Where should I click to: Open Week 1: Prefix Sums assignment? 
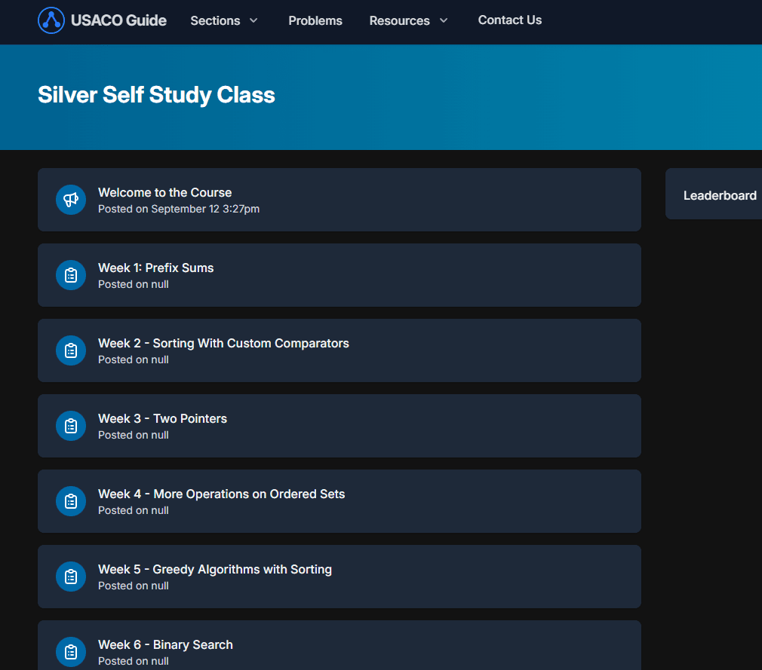[x=155, y=268]
